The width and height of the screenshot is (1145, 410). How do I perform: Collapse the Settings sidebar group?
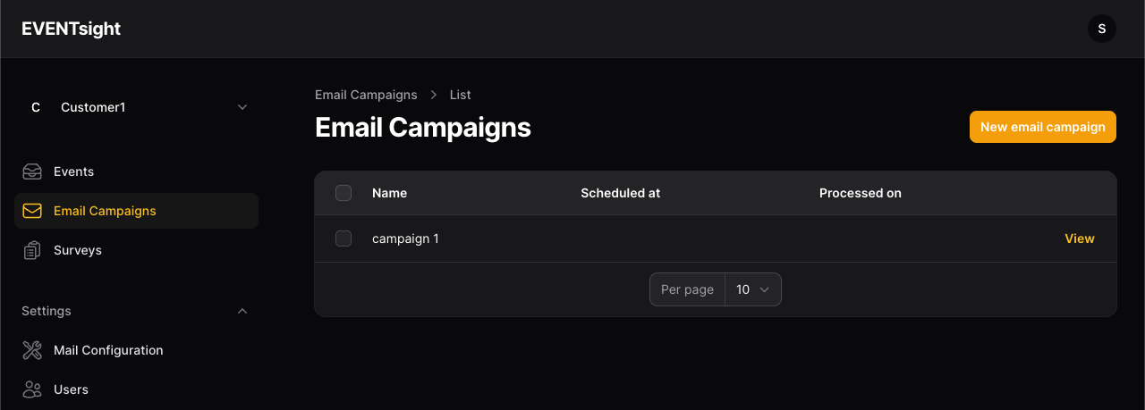pos(242,311)
